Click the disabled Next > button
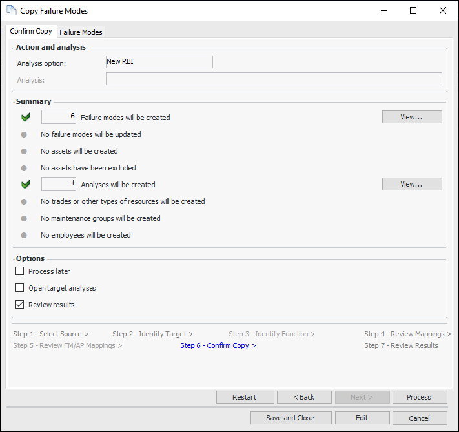The height and width of the screenshot is (432, 459). [x=362, y=397]
